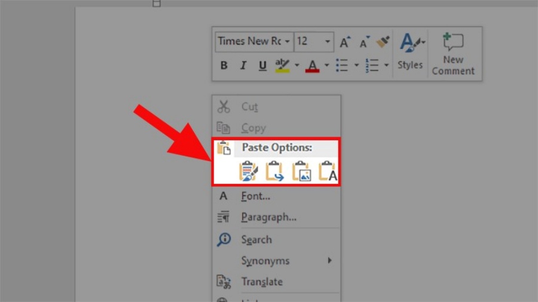The image size is (538, 302).
Task: Open the font size dropdown arrow
Action: pyautogui.click(x=328, y=42)
